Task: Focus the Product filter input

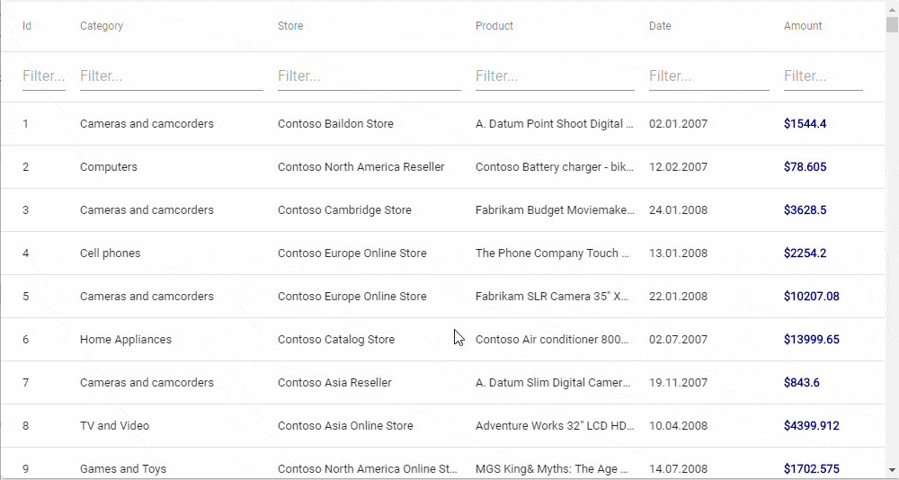Action: (555, 76)
